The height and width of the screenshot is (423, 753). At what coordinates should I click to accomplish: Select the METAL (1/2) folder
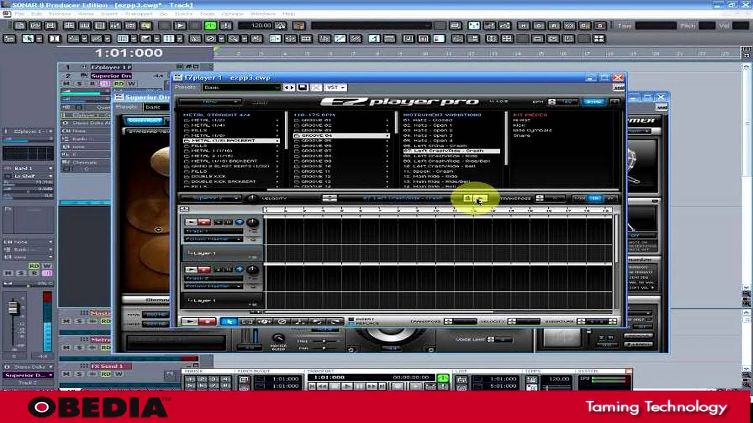[x=231, y=120]
